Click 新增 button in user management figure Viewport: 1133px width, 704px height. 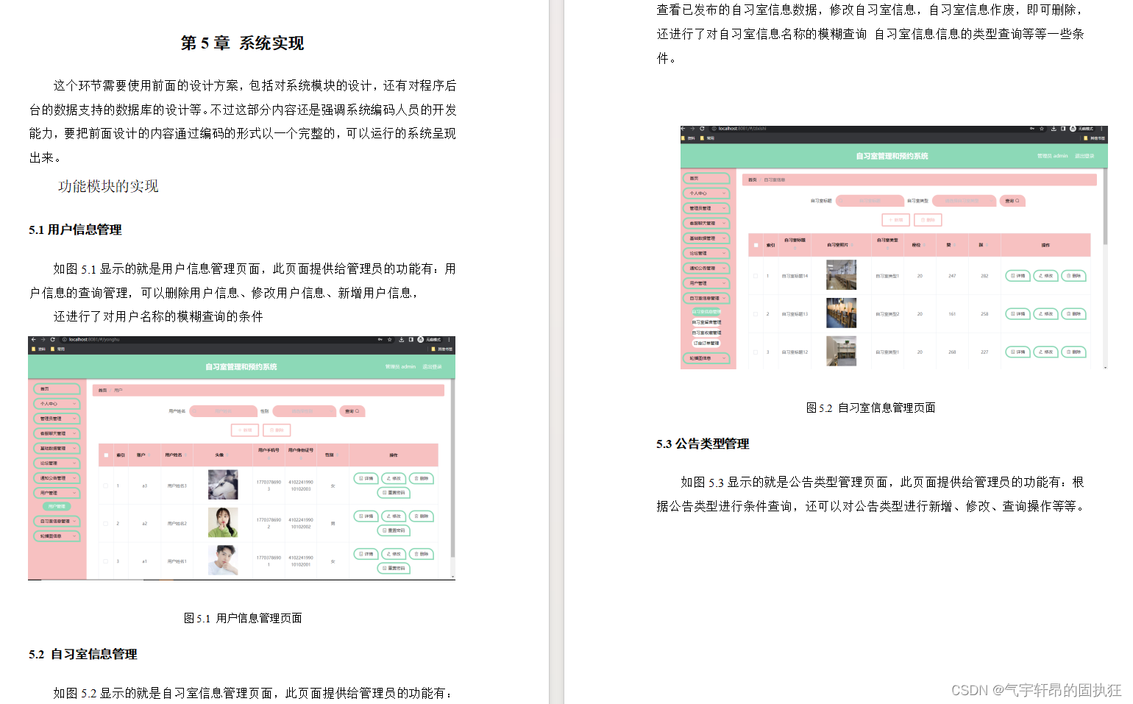[245, 430]
